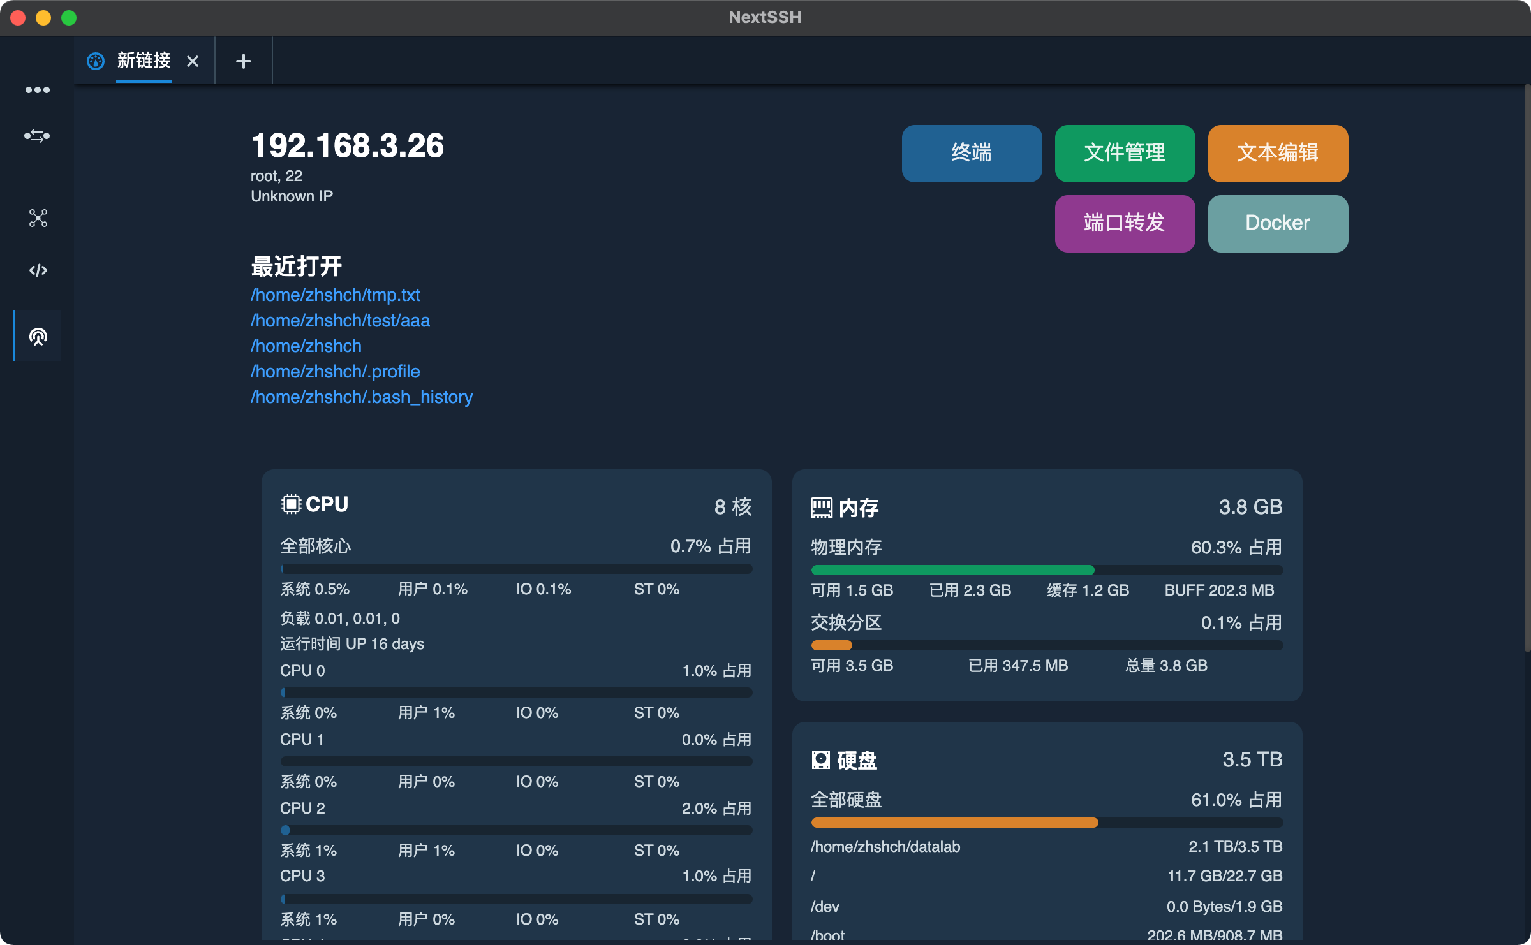Select the broadcast signal sidebar icon
Screen dimensions: 1531x945
38,336
